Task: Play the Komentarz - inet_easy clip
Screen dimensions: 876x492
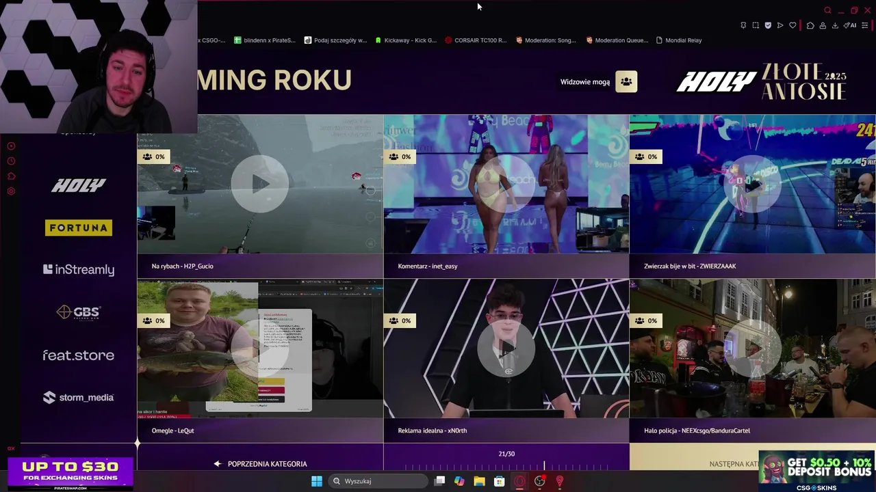Action: click(506, 184)
